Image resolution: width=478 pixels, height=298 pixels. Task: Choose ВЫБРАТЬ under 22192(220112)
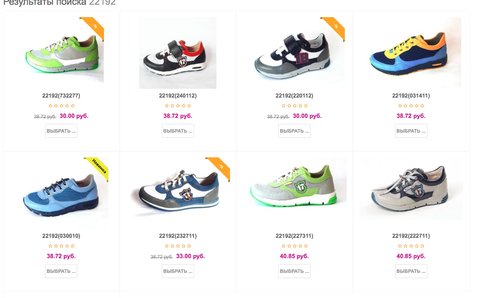pyautogui.click(x=295, y=131)
